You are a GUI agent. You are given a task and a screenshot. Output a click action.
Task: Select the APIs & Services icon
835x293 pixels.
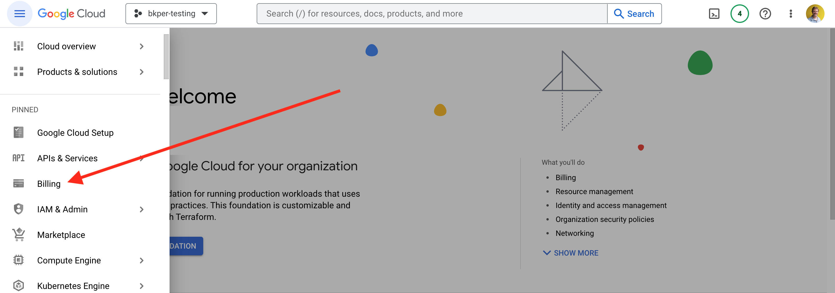18,158
